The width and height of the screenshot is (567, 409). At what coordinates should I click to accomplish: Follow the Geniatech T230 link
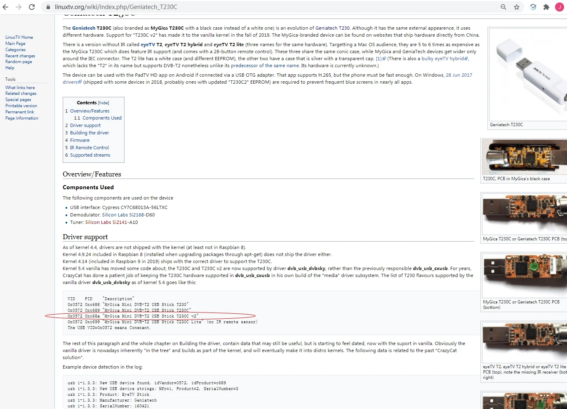click(332, 28)
